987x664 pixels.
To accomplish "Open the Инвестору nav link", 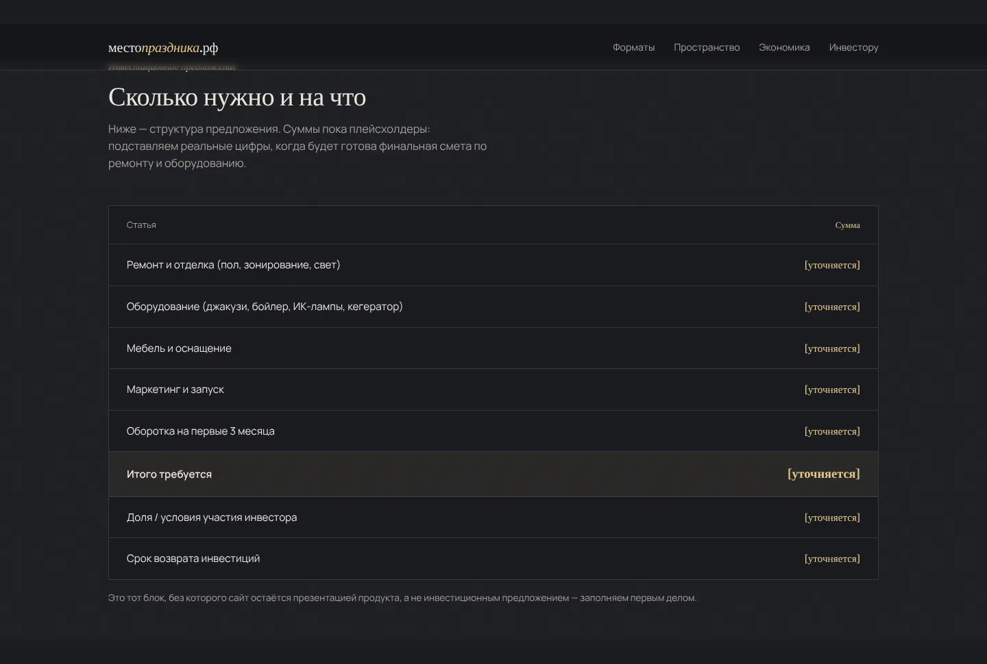I will pos(853,47).
